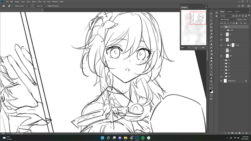
Task: Open the Fill dropdown arrow
Action: tap(248, 23)
